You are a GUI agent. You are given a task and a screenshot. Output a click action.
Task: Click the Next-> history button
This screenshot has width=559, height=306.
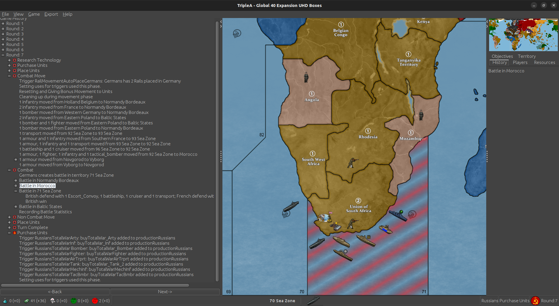pyautogui.click(x=165, y=292)
